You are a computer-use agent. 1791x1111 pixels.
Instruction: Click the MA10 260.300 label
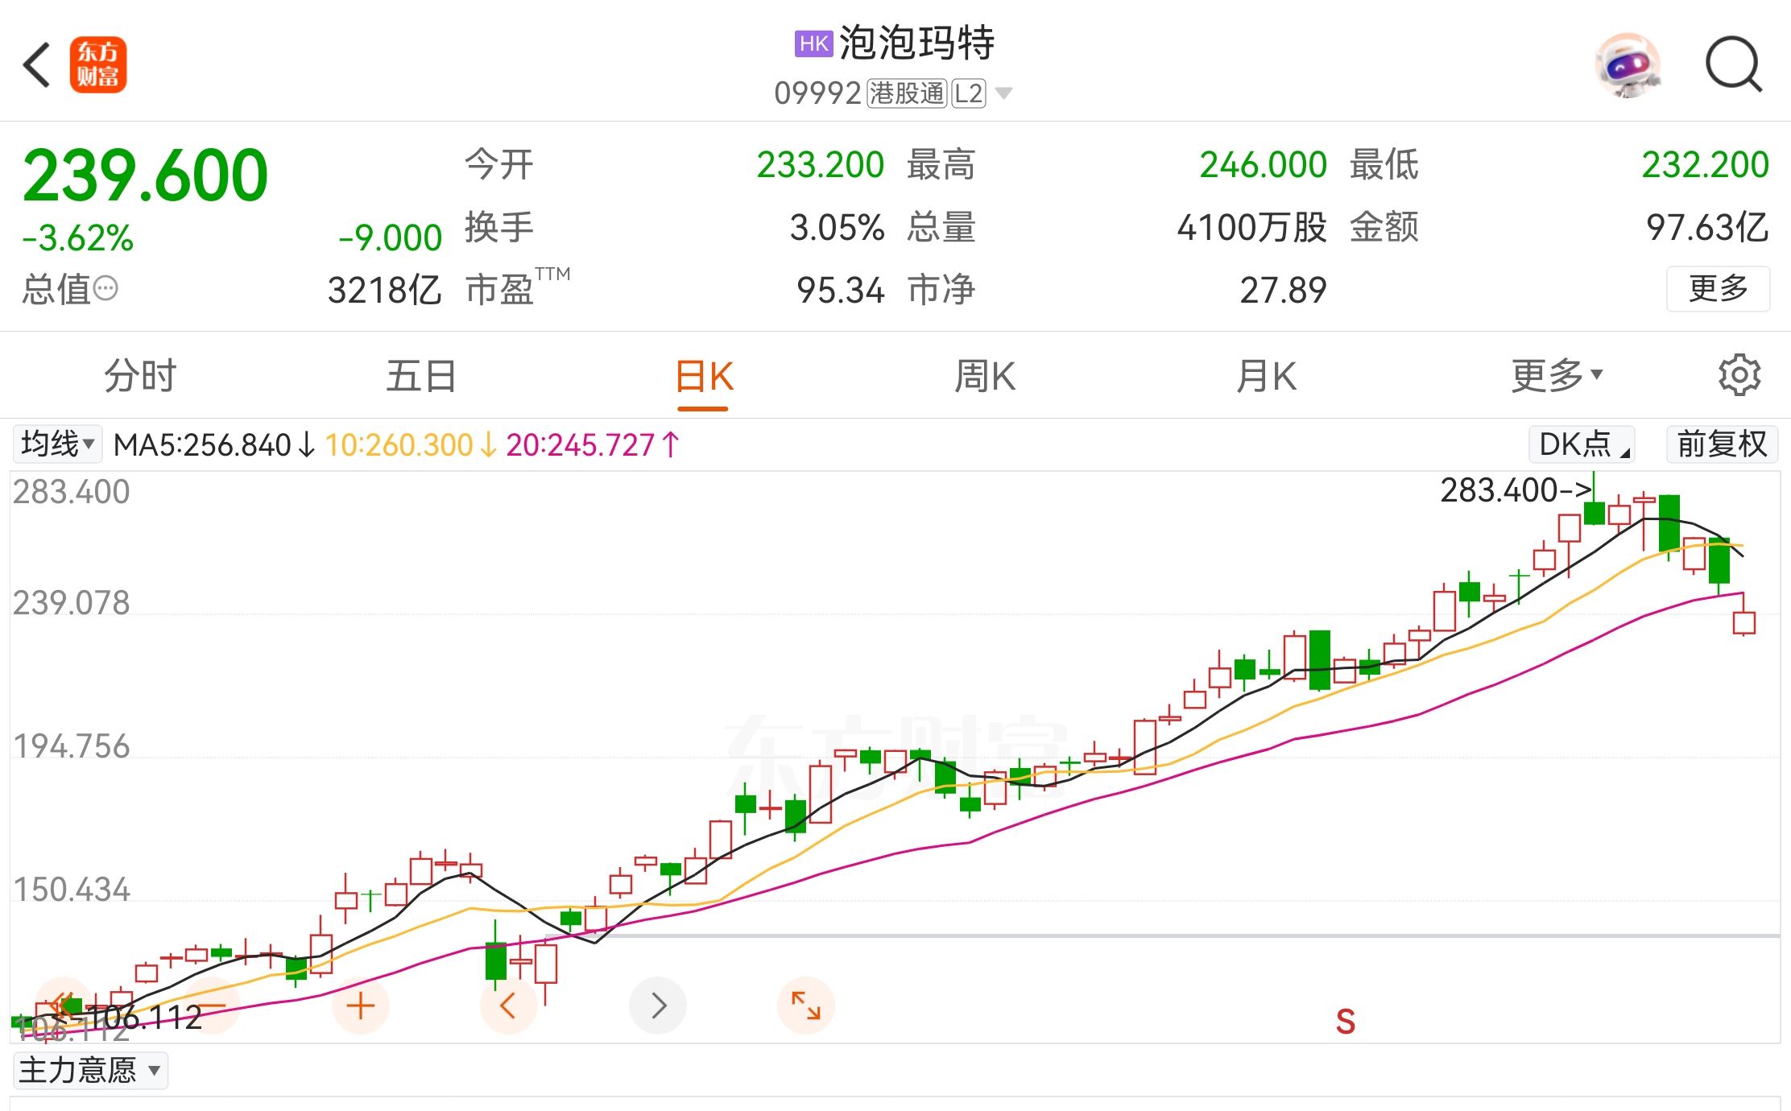tap(410, 444)
